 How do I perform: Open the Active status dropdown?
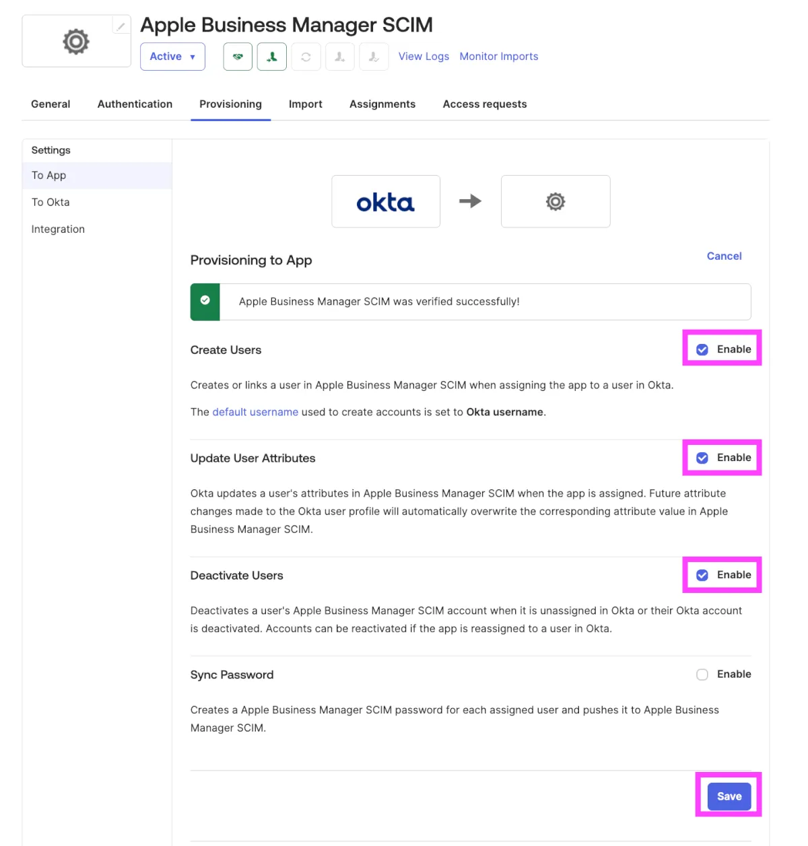[172, 57]
